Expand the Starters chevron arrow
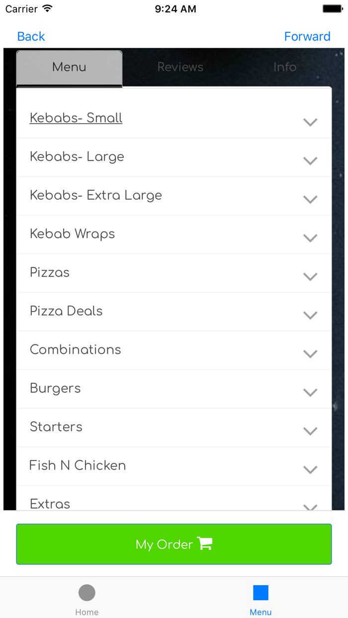Viewport: 348px width, 618px height. click(310, 431)
